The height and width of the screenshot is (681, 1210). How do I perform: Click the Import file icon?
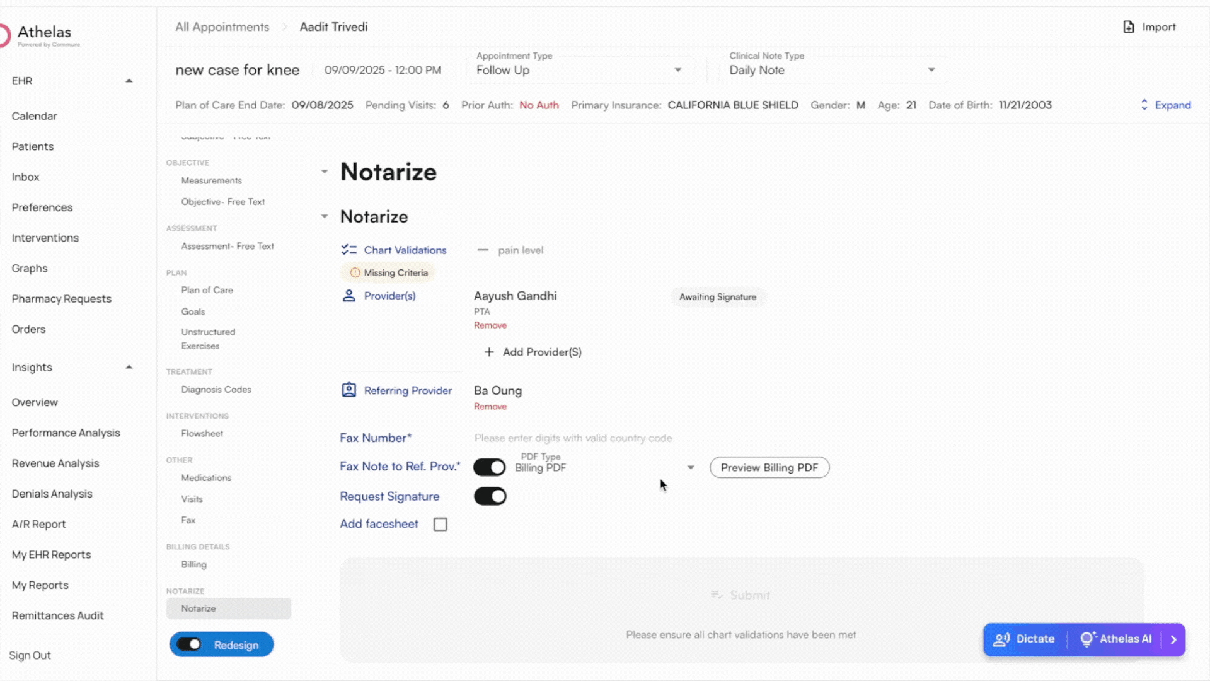point(1128,27)
